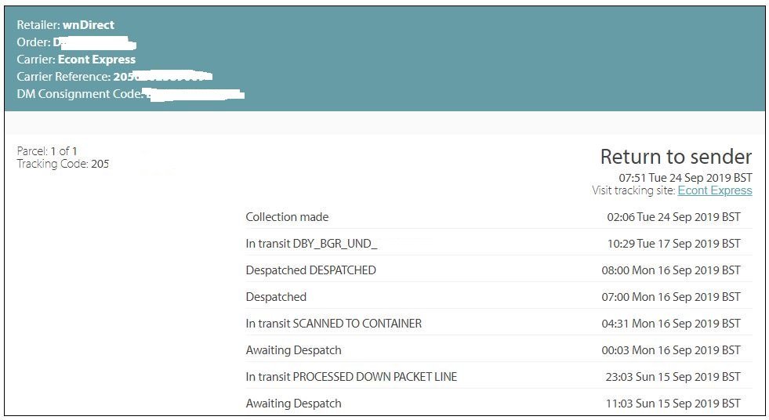The image size is (769, 420).
Task: Click the 10:29 Tue 17 Sep timestamp
Action: click(673, 244)
